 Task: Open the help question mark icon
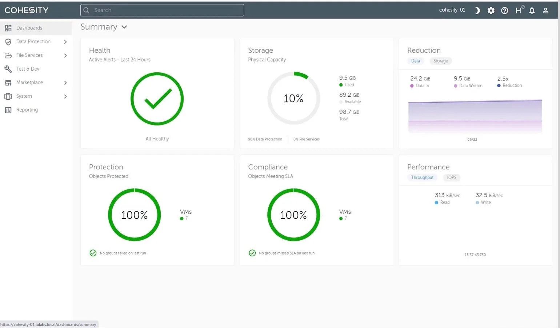click(x=505, y=11)
